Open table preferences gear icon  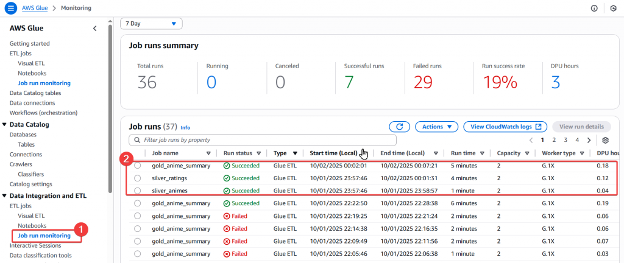pos(605,140)
